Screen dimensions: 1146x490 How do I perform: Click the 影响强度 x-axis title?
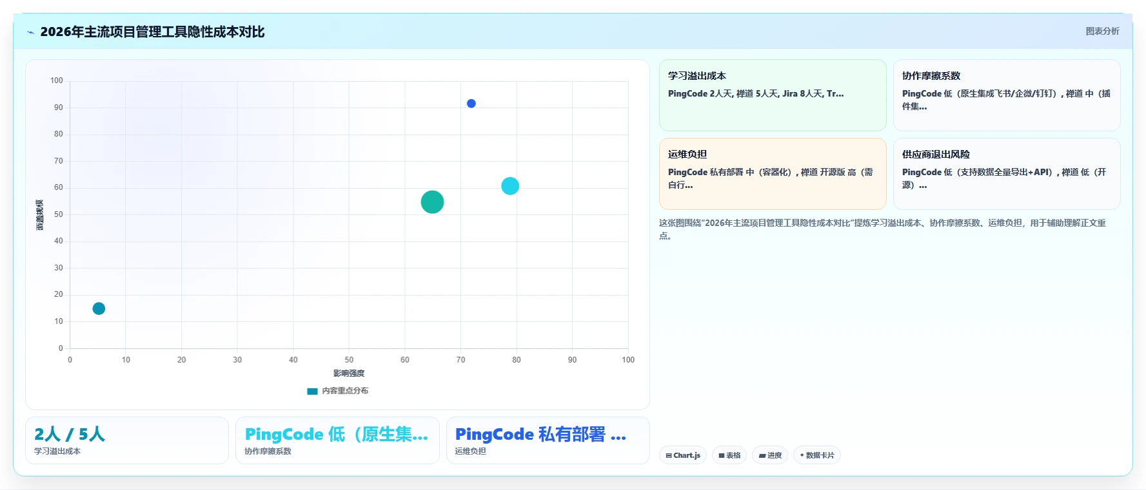[x=349, y=373]
